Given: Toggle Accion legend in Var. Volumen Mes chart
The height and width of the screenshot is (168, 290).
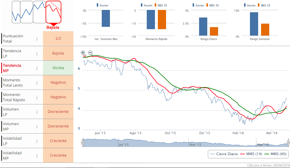Looking at the screenshot, I should point(102,5).
